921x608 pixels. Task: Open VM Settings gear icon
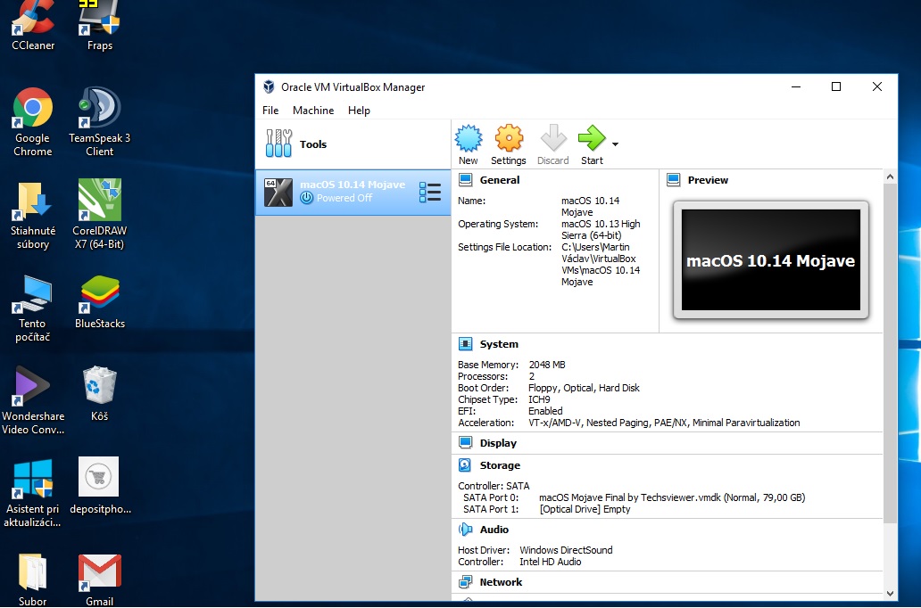508,139
